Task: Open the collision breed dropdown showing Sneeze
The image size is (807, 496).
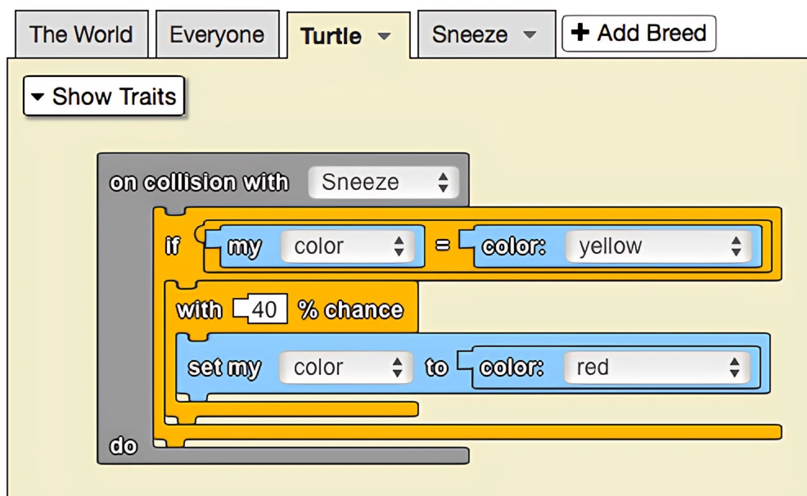Action: (383, 183)
